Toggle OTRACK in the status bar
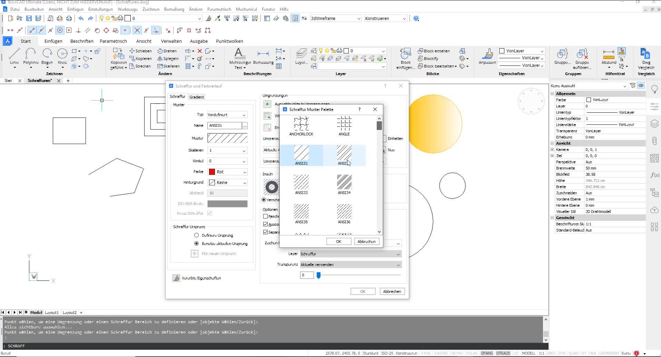The height and width of the screenshot is (357, 661). [503, 353]
